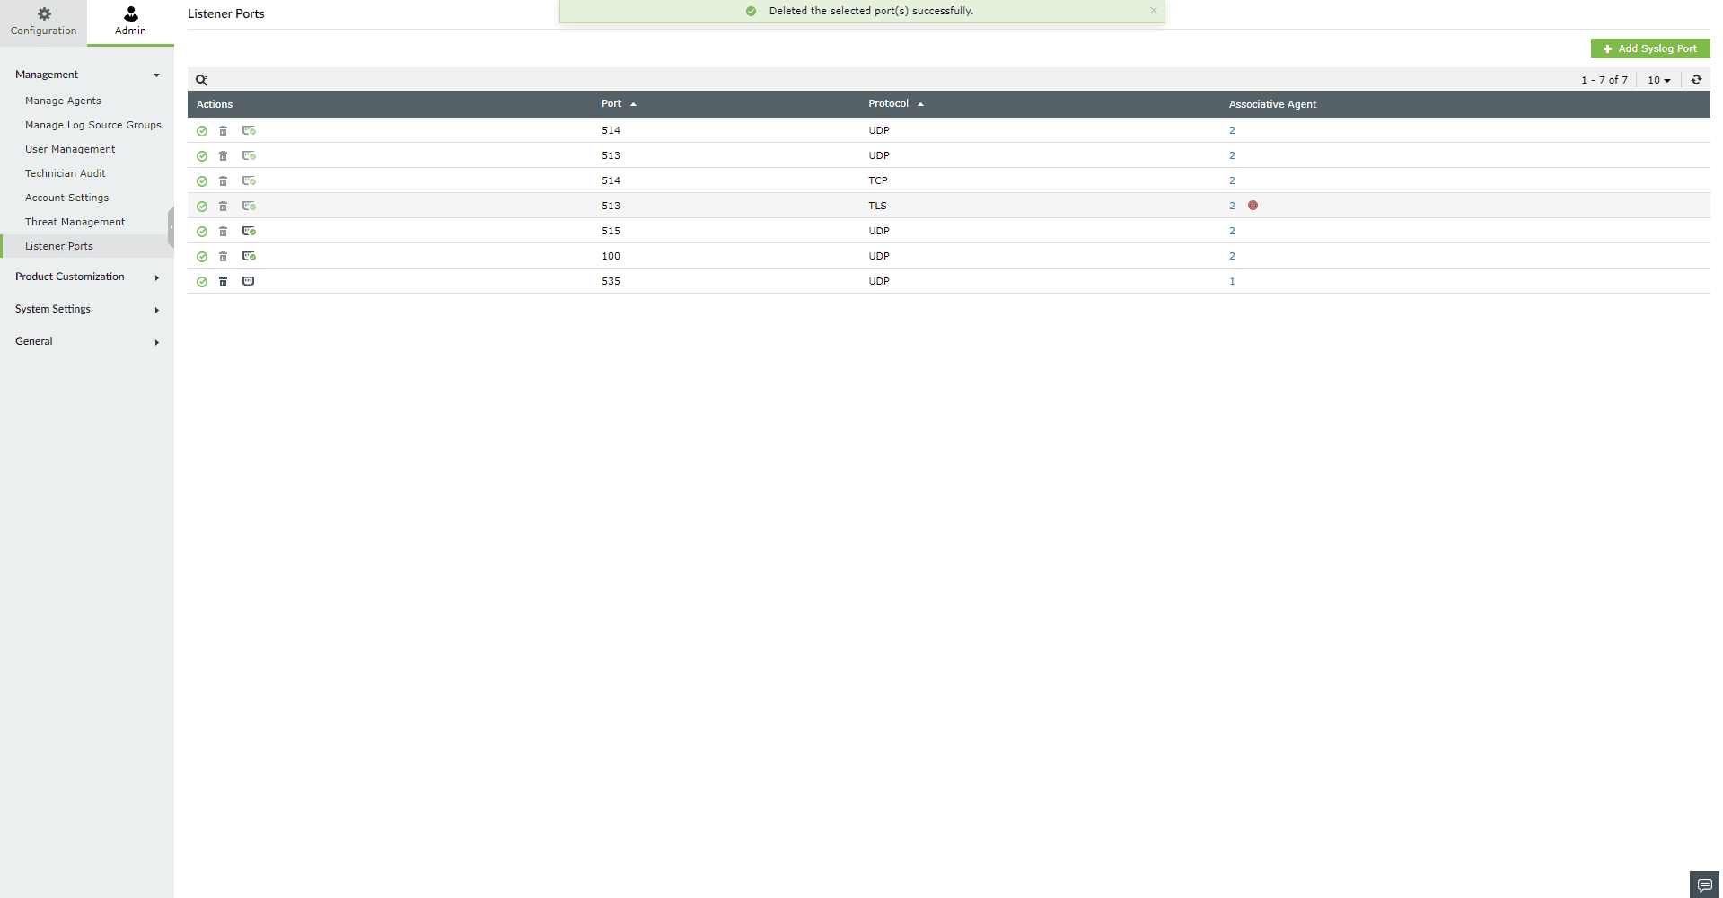This screenshot has width=1723, height=898.
Task: Enable the UDP port 100 listener
Action: 201,256
